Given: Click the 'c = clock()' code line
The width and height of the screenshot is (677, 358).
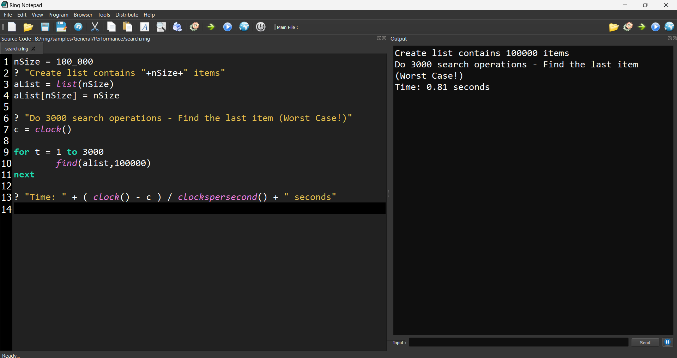Looking at the screenshot, I should pyautogui.click(x=43, y=129).
